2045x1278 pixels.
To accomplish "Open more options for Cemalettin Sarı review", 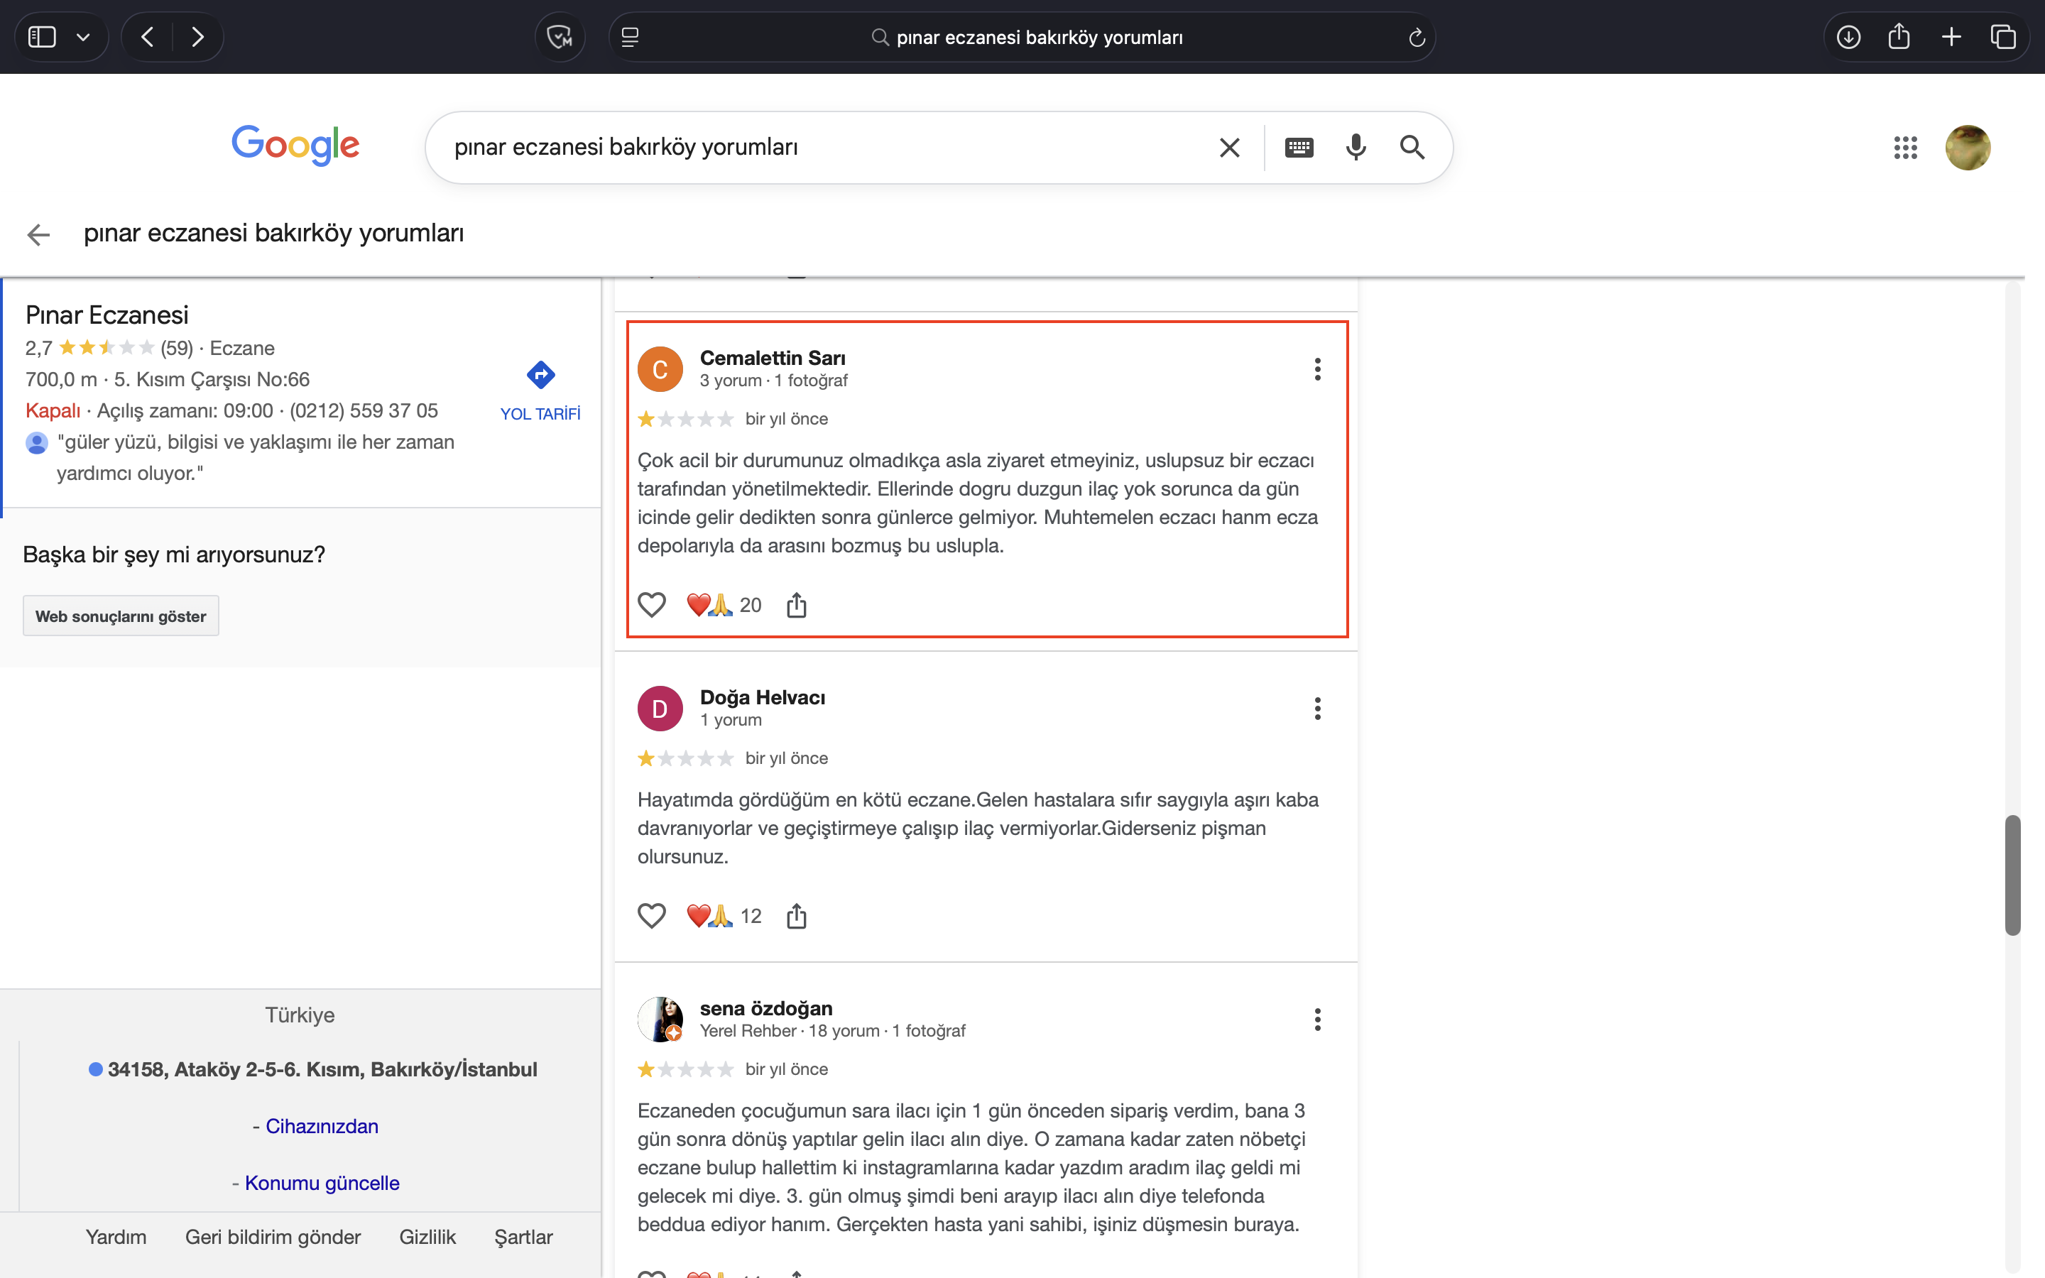I will tap(1317, 369).
